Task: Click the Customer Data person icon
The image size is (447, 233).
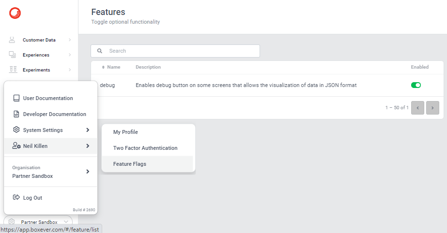Action: [x=13, y=40]
